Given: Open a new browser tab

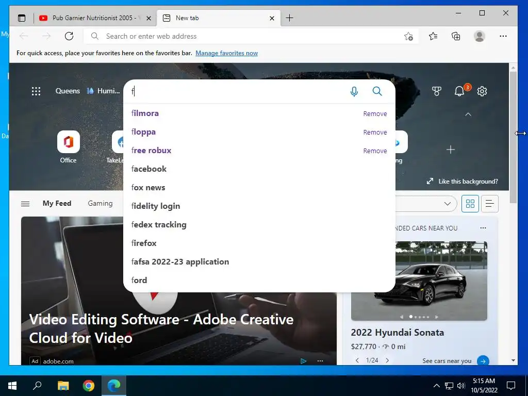Looking at the screenshot, I should (x=289, y=18).
